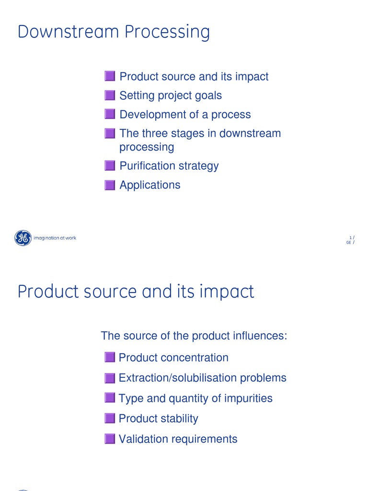Select the Downstream Processing slide title

[114, 32]
